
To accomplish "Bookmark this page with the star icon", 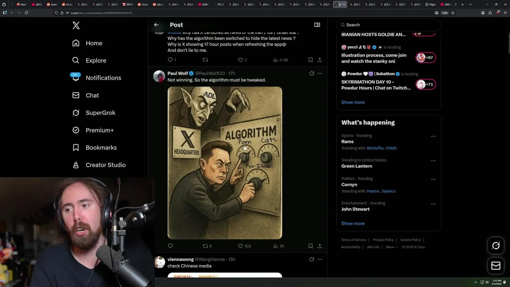I will pos(453,13).
